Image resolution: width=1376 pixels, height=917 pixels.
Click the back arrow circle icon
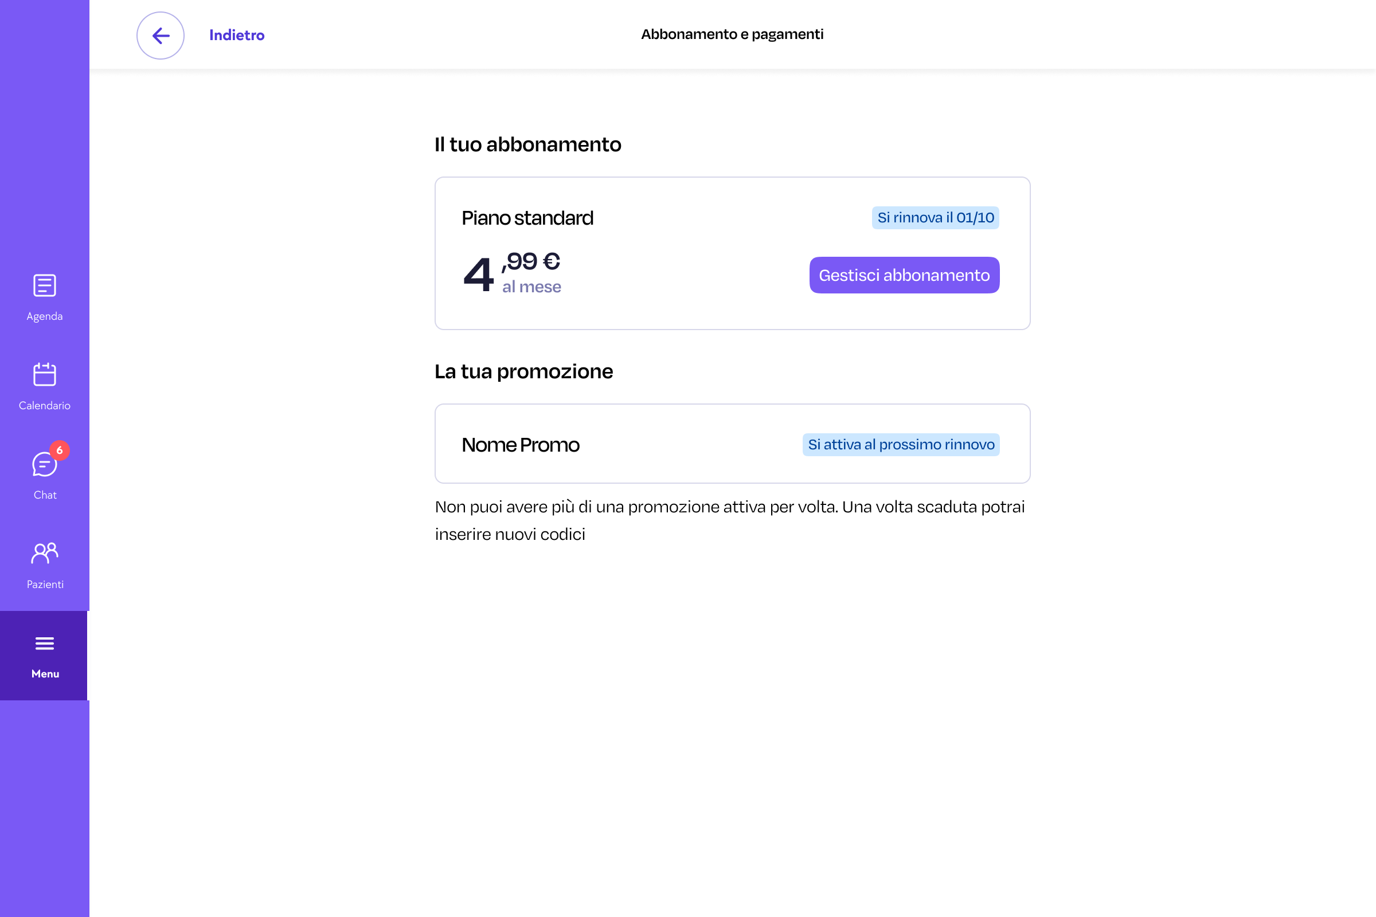pos(161,36)
